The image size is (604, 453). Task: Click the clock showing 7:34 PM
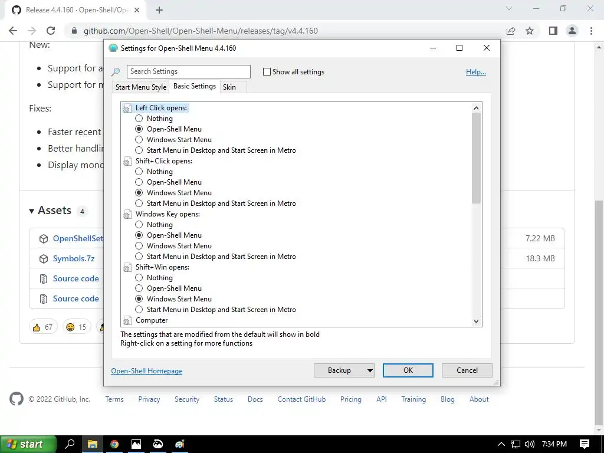pyautogui.click(x=554, y=444)
